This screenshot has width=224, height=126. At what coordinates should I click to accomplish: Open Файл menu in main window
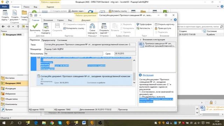click(x=5, y=7)
